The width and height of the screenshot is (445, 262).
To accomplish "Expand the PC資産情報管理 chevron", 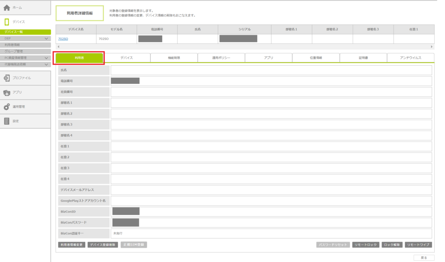I will pyautogui.click(x=46, y=58).
